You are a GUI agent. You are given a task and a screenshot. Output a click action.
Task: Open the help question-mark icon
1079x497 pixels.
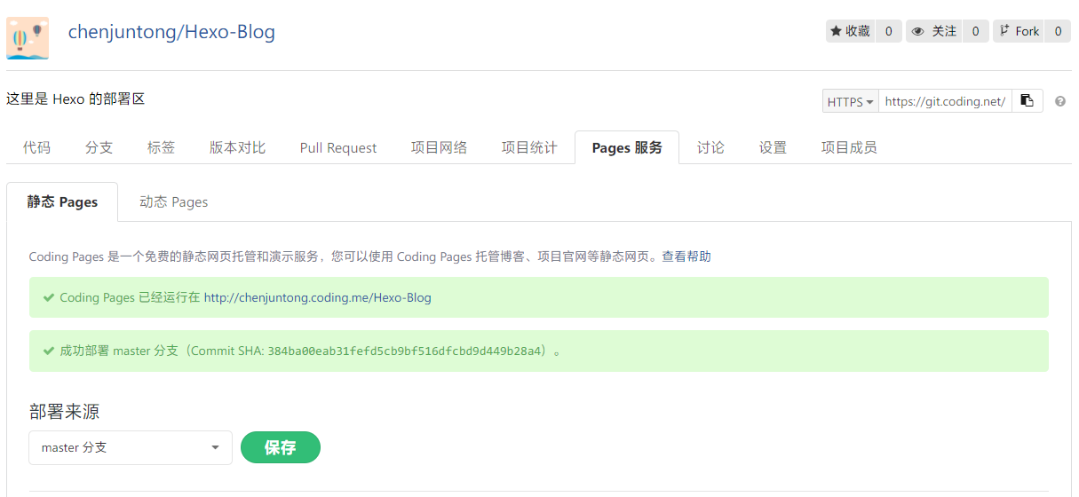(x=1059, y=102)
